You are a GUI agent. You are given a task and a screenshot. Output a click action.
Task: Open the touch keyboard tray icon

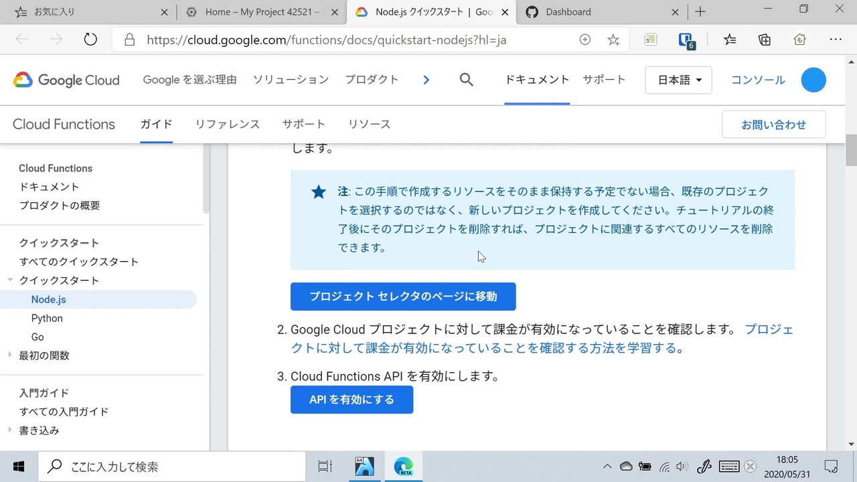coord(729,467)
